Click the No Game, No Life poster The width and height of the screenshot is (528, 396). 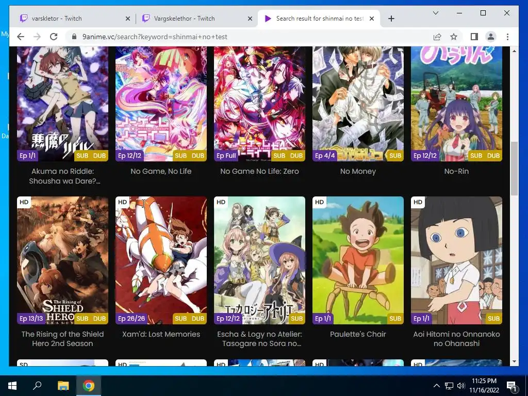pos(161,104)
